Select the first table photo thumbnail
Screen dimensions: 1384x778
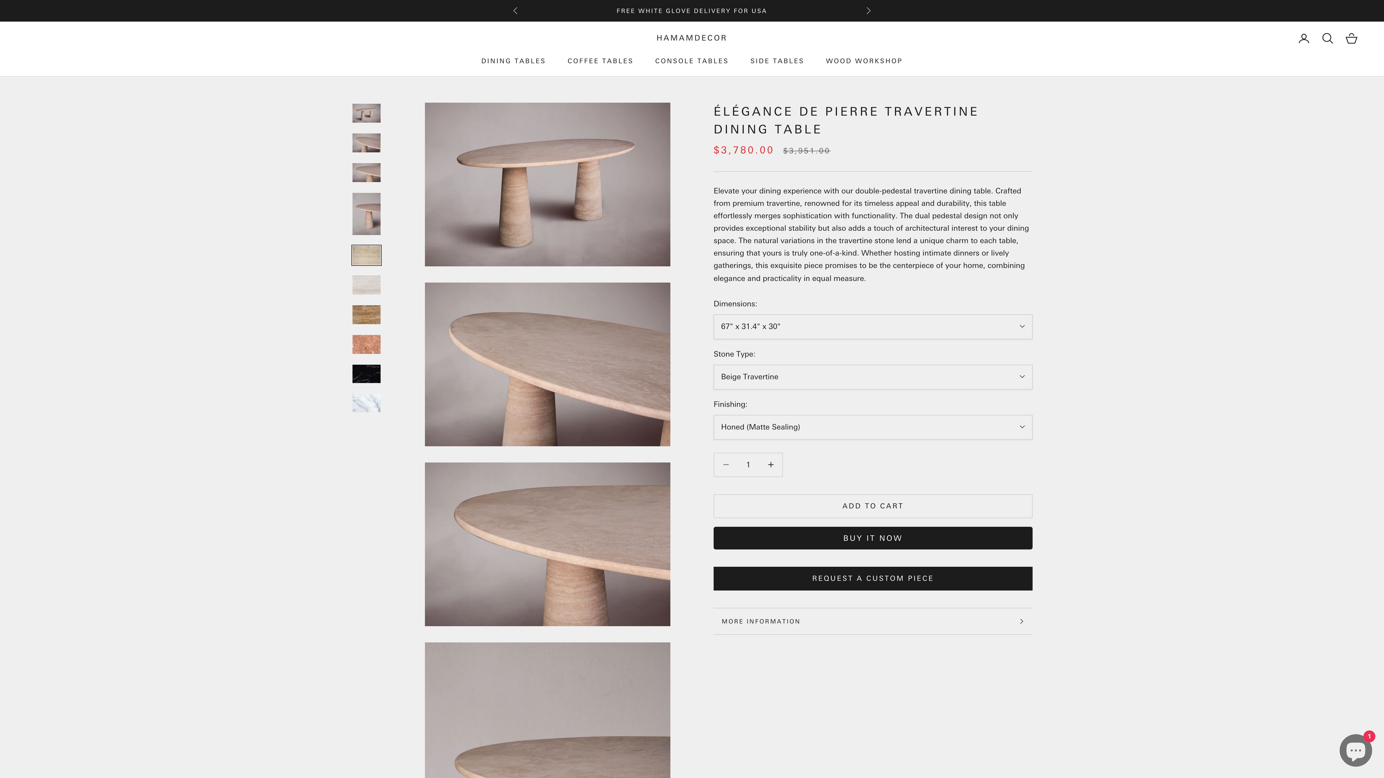coord(367,113)
